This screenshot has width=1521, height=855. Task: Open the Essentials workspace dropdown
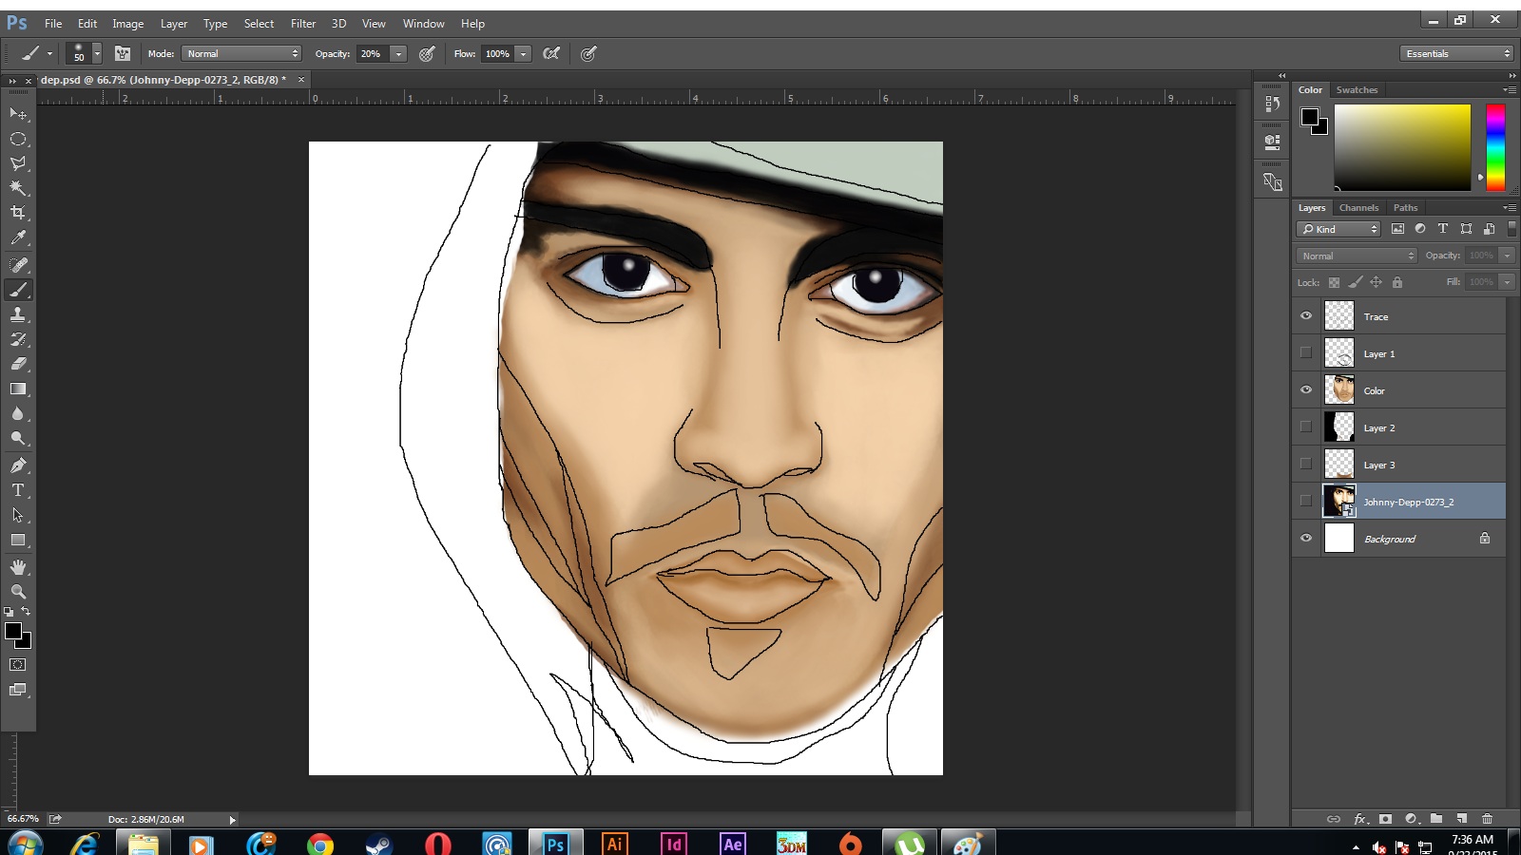pyautogui.click(x=1456, y=53)
